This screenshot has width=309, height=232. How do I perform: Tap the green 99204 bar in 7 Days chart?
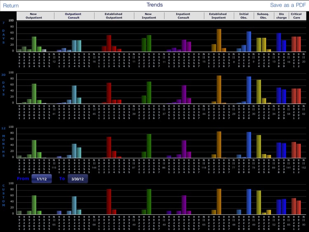[x=34, y=44]
